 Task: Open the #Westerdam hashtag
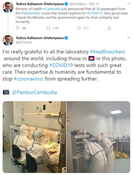31,13
